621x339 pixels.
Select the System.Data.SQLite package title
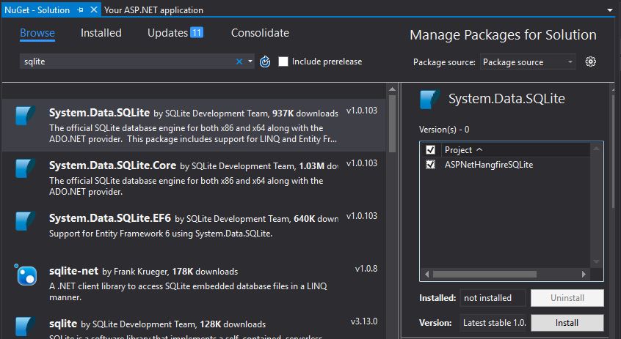(x=99, y=113)
